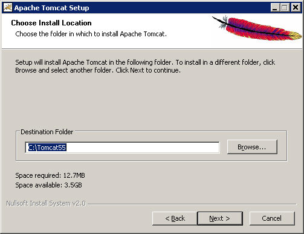Click the setup instructions paragraph

tap(145, 66)
